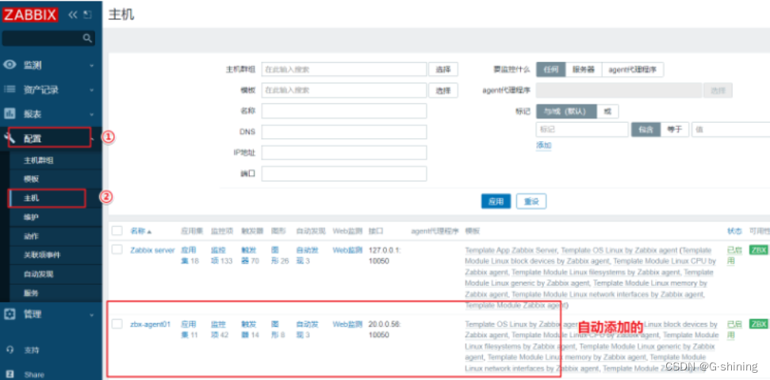
Task: Open 监控项 133 for Zabbix server
Action: 221,255
